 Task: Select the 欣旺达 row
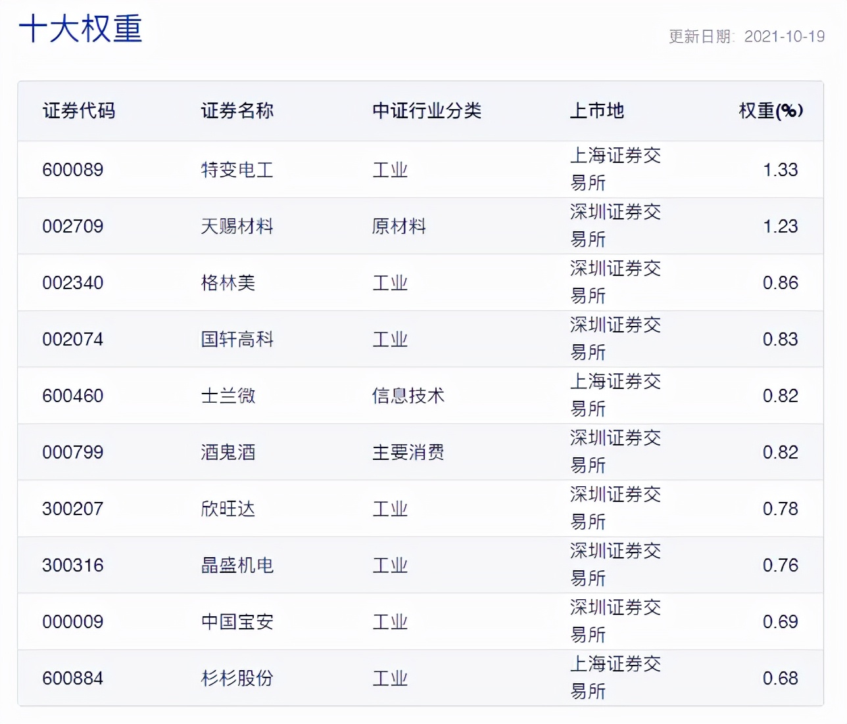(228, 509)
